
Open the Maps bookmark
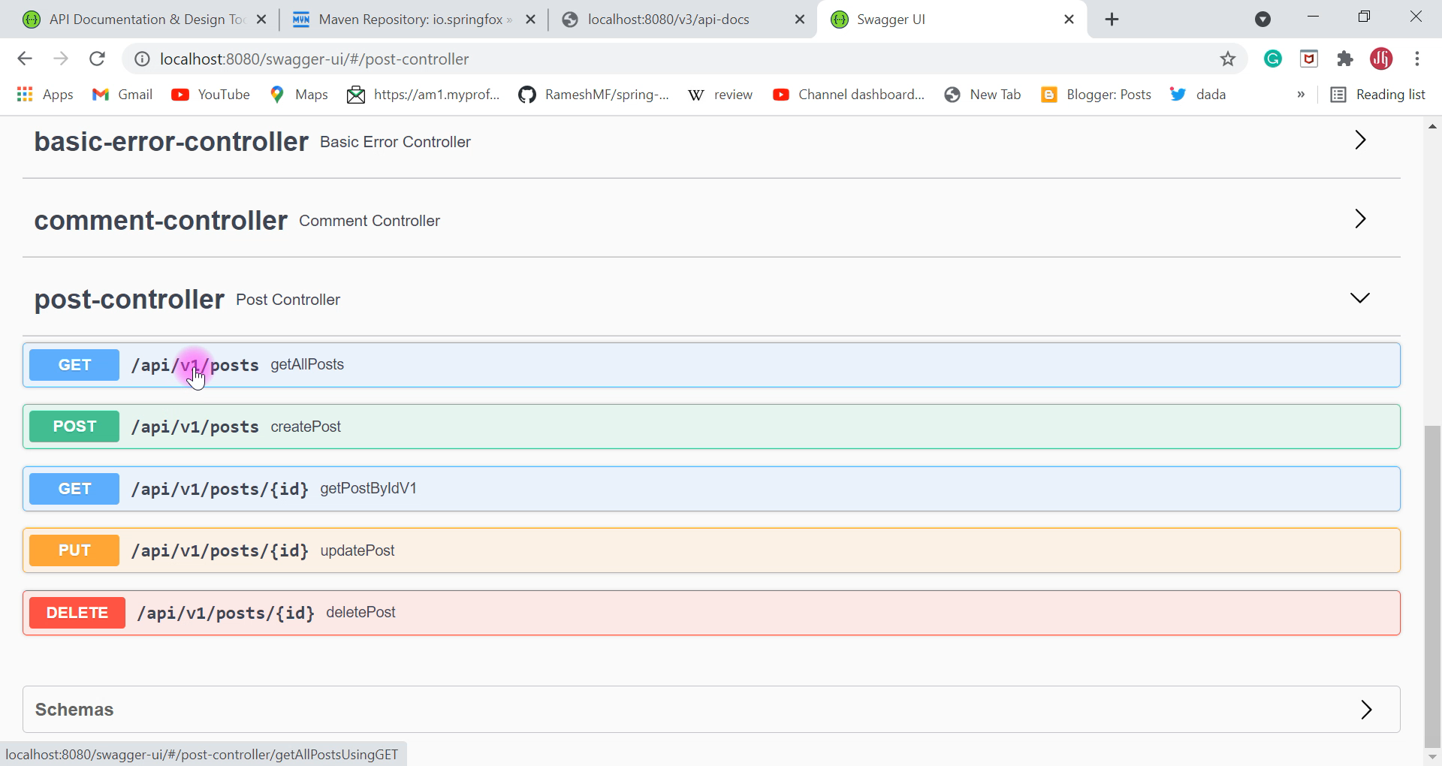299,95
